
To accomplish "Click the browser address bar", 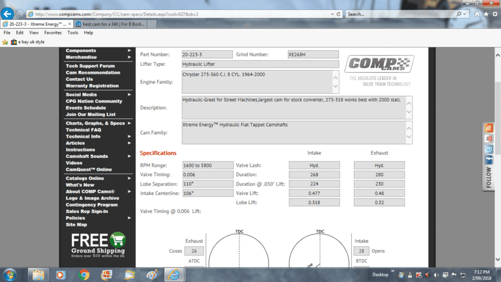I will tap(182, 14).
